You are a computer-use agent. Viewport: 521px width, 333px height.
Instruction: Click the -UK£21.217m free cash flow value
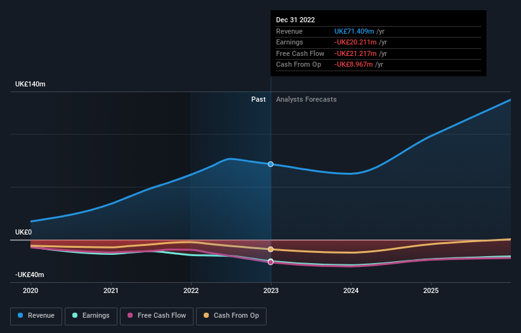coord(355,53)
